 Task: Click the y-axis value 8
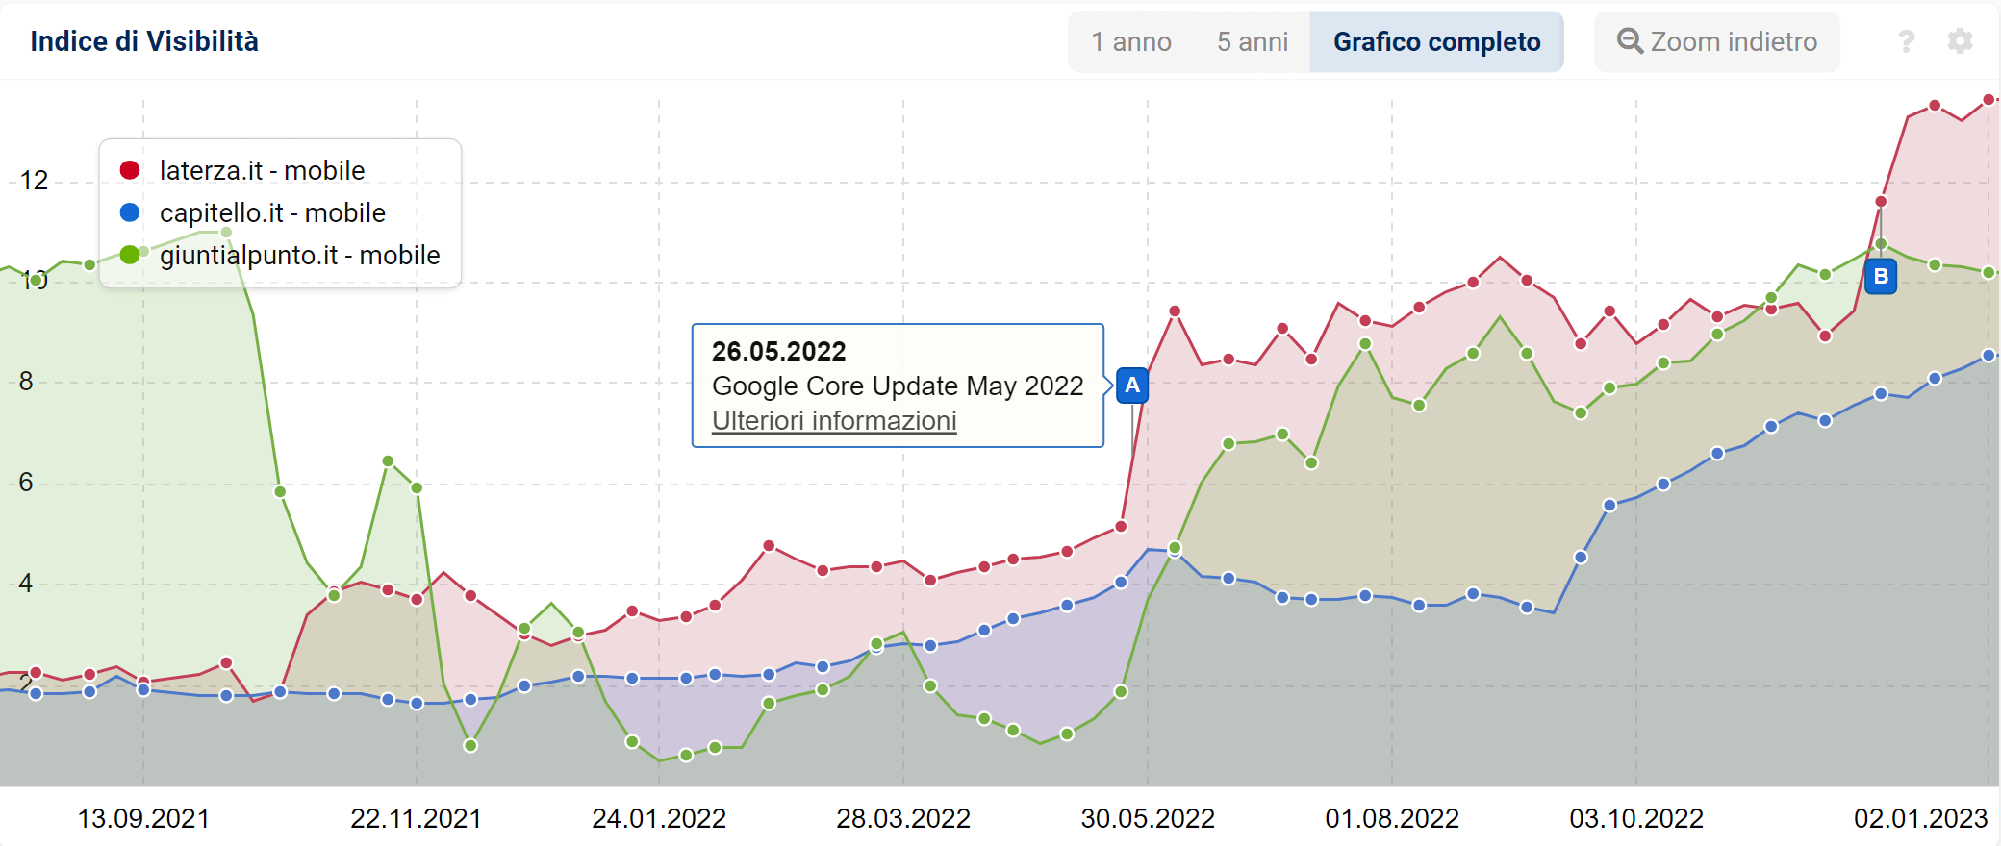(x=26, y=382)
